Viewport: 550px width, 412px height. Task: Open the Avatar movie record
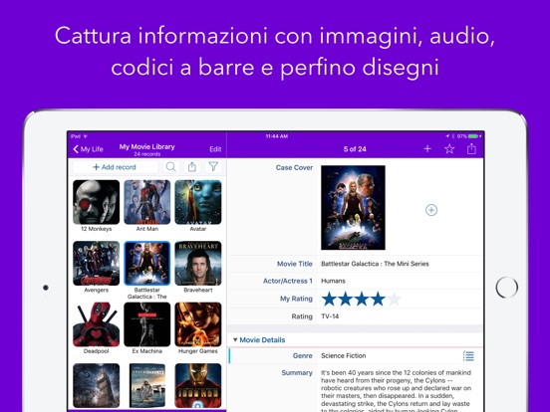pyautogui.click(x=198, y=202)
